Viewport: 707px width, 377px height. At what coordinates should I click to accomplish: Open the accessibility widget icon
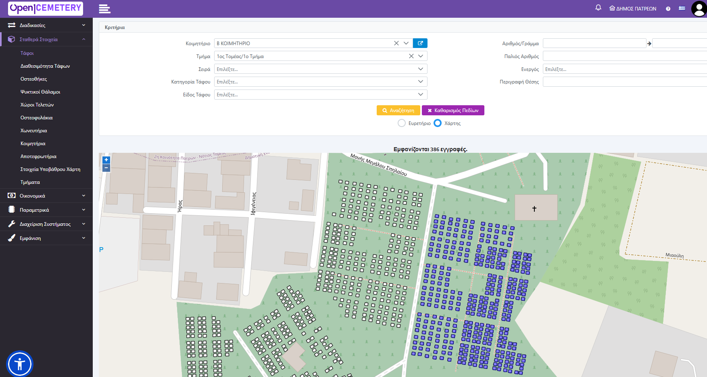coord(19,364)
